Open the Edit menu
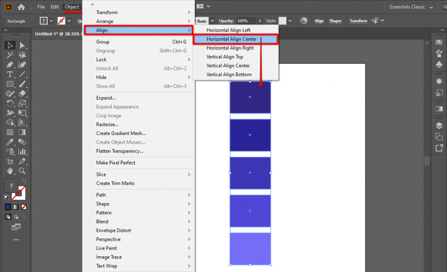Image resolution: width=447 pixels, height=272 pixels. (55, 7)
